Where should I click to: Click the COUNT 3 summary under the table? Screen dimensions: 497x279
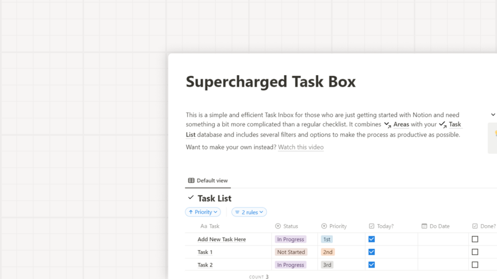pyautogui.click(x=259, y=277)
